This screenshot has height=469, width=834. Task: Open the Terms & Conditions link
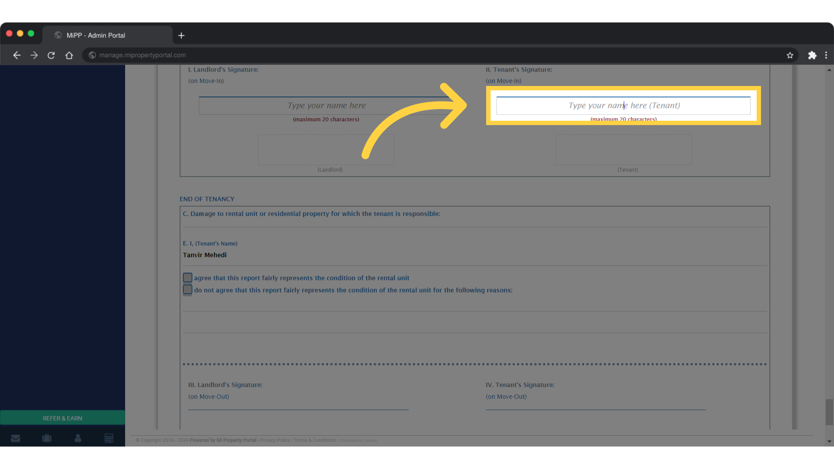314,440
